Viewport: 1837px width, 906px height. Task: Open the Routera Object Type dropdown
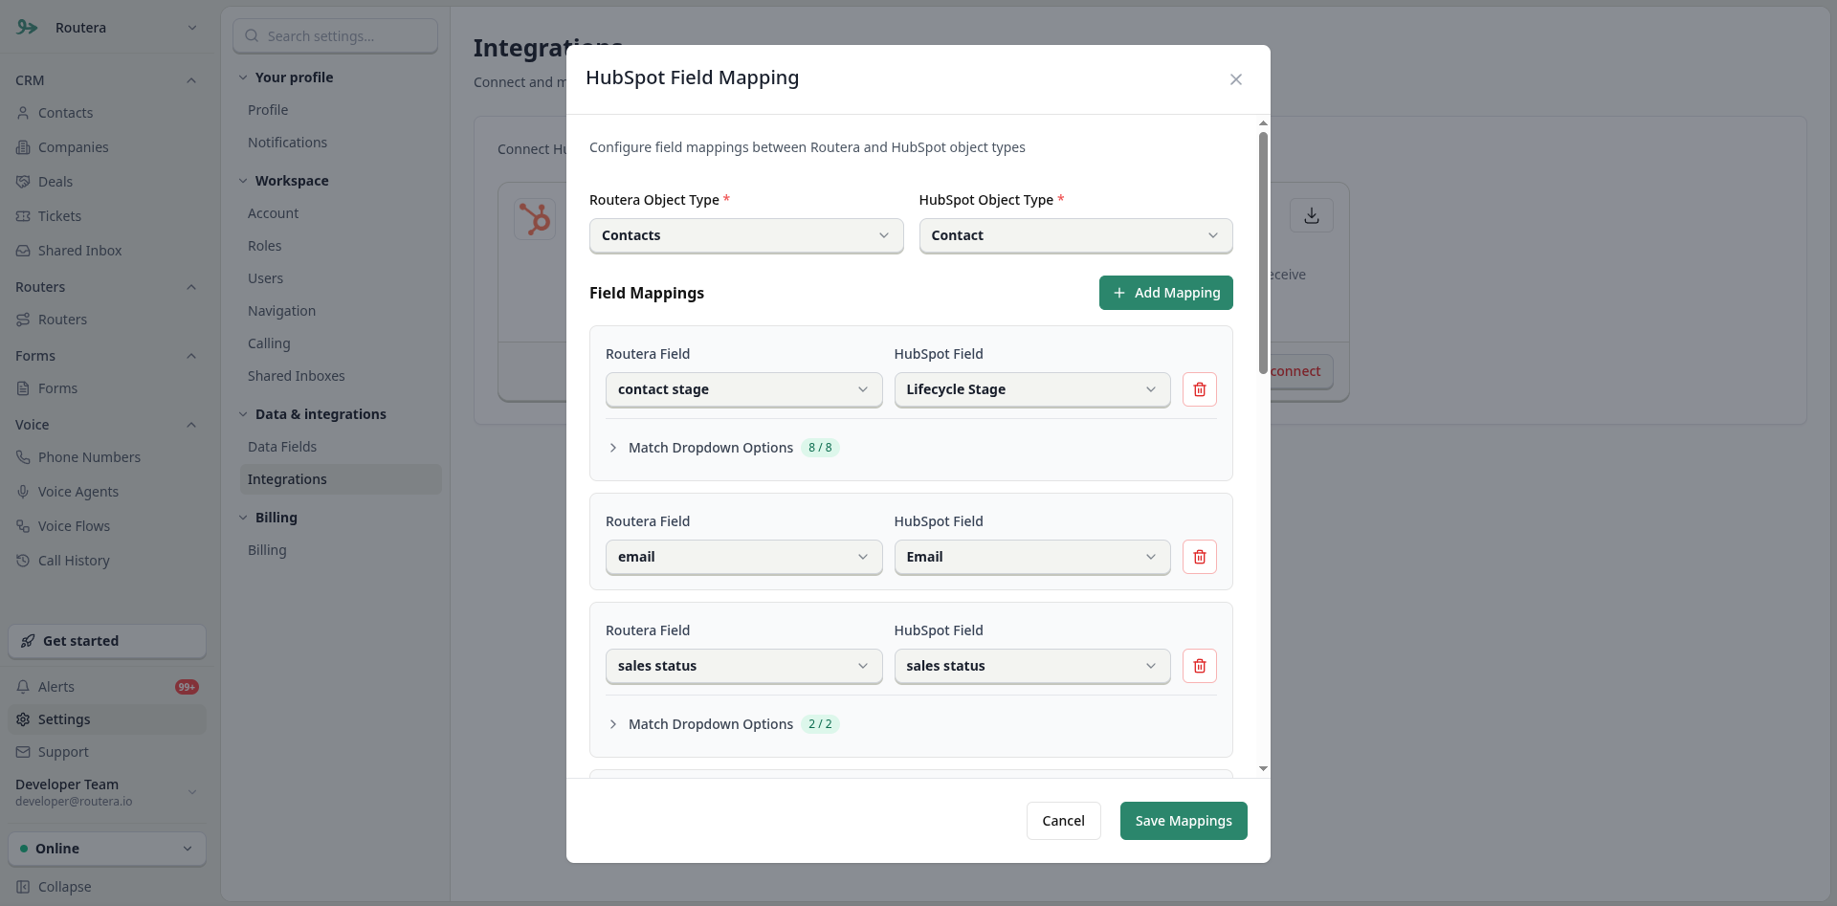click(x=746, y=235)
